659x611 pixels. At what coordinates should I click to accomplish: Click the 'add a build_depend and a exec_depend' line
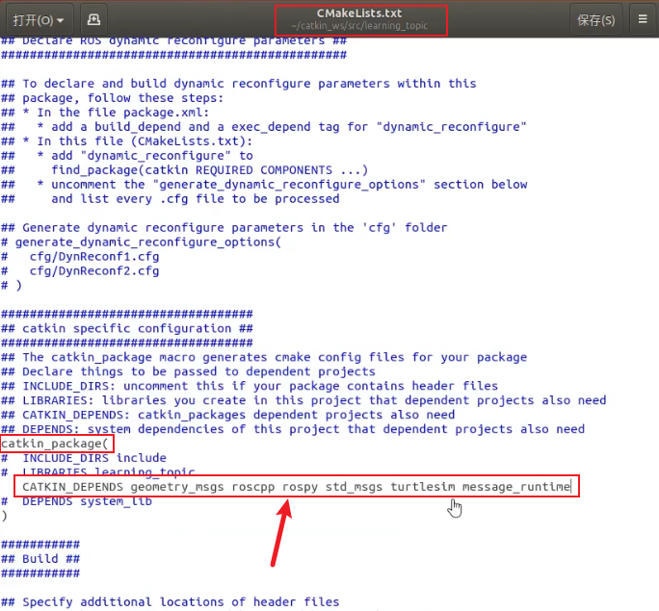(x=264, y=127)
